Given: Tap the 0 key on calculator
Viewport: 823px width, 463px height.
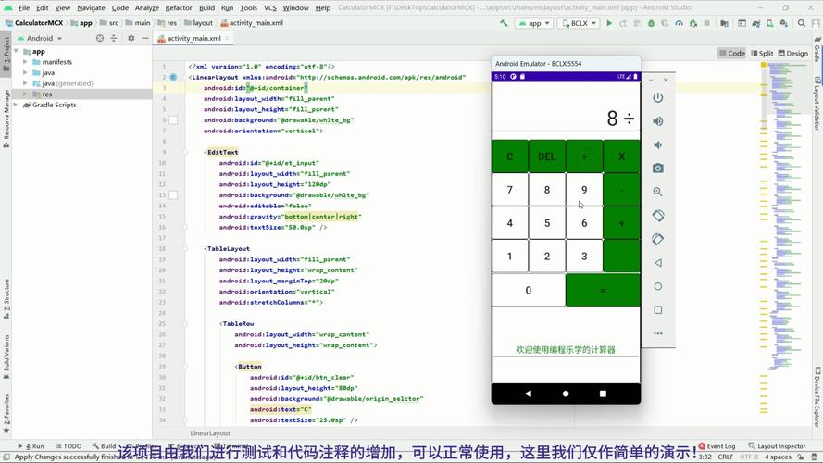Looking at the screenshot, I should click(529, 290).
